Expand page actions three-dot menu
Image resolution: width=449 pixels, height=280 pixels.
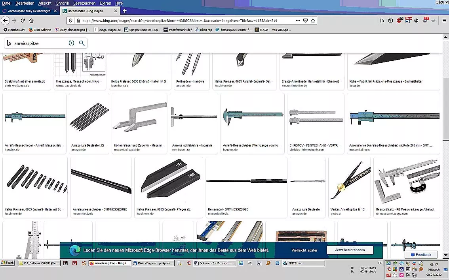tap(297, 21)
